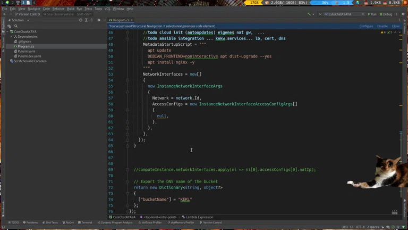Viewport: 408px width, 230px height.
Task: Open the Tools menu
Action: click(x=98, y=9)
